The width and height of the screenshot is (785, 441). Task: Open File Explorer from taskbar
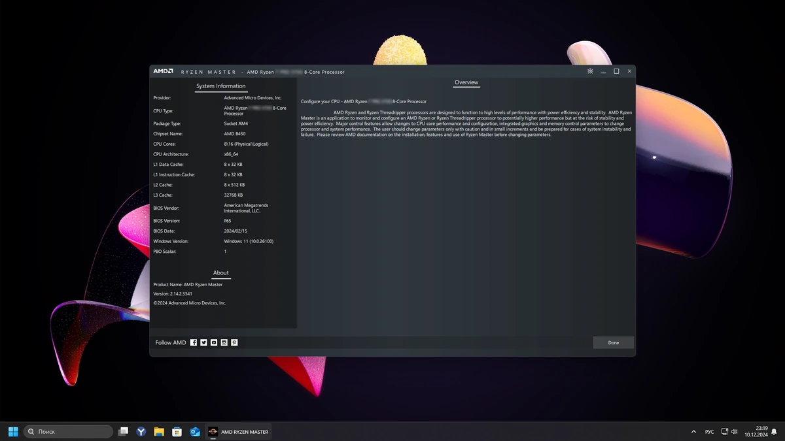coord(159,431)
